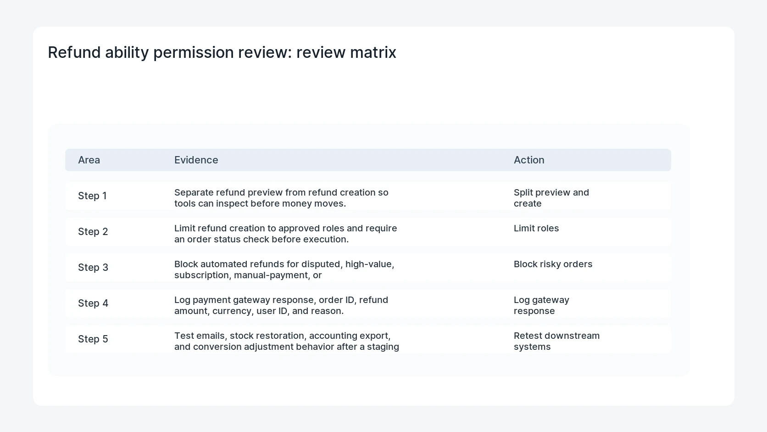The height and width of the screenshot is (432, 767).
Task: Select evidence text 'Limit refund creation to approved roles'
Action: pyautogui.click(x=259, y=228)
